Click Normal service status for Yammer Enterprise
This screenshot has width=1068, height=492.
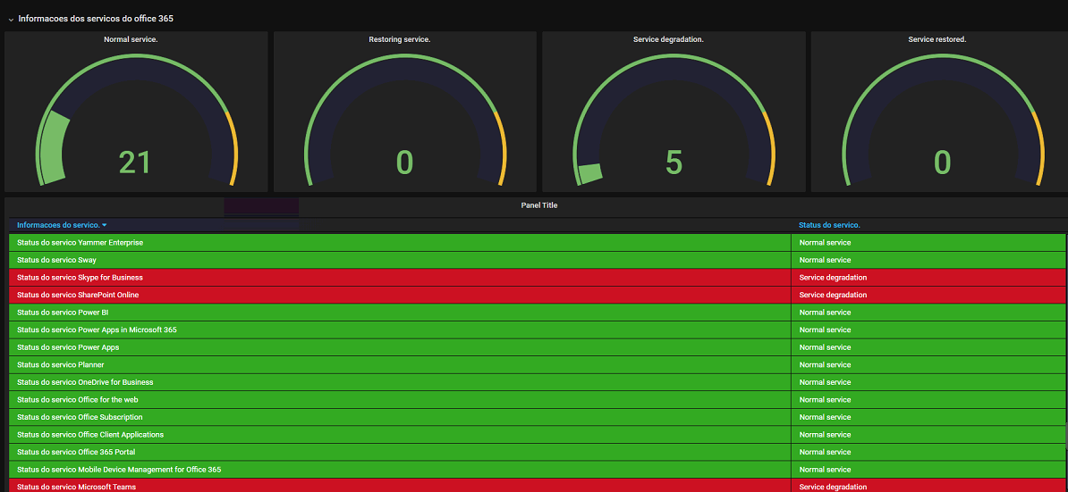tap(825, 243)
